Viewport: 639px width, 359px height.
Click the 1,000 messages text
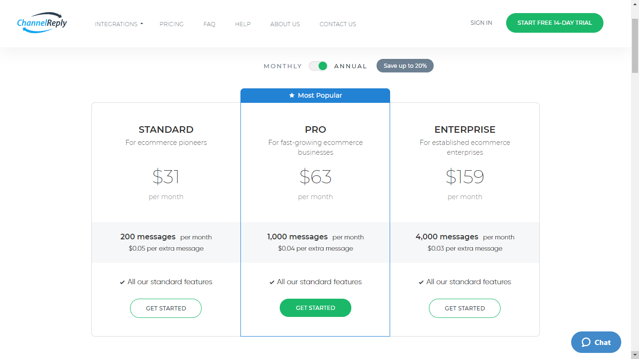coord(298,237)
